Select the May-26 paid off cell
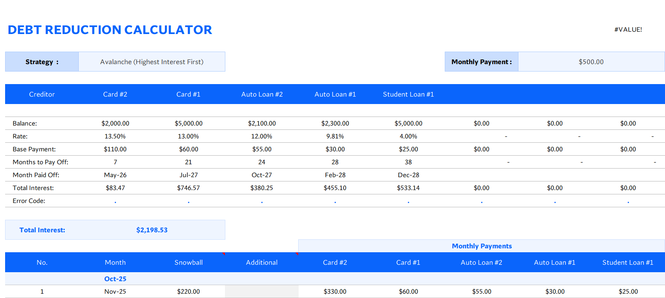Screen dimensions: 665x298 coord(115,175)
